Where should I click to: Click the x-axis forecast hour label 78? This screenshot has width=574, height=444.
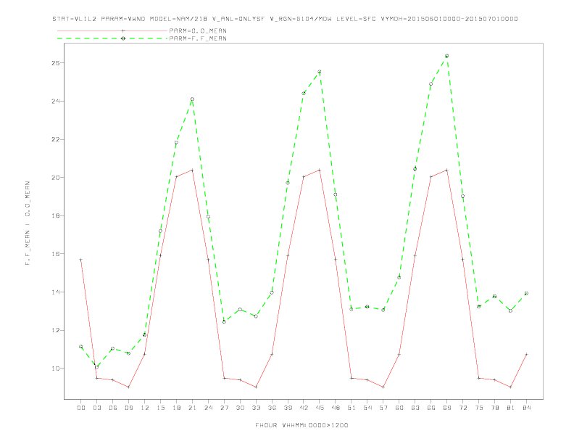point(494,408)
